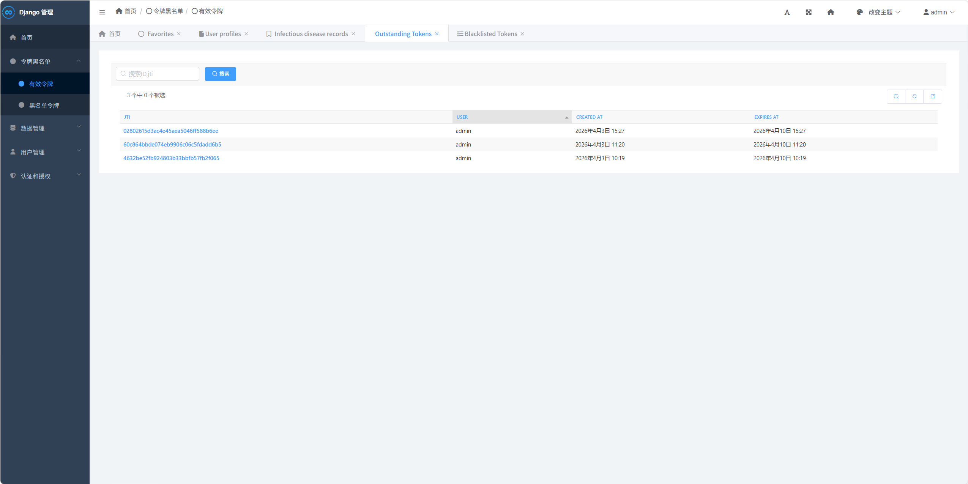This screenshot has width=968, height=484.
Task: Sort table by USER column header
Action: click(462, 117)
